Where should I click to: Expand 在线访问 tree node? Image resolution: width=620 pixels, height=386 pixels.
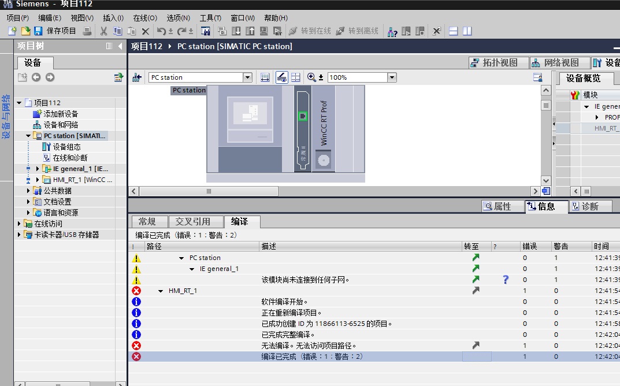(x=19, y=224)
